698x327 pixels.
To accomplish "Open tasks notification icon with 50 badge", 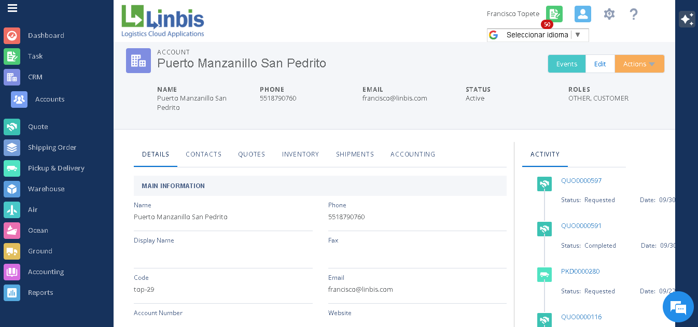I will [x=554, y=14].
